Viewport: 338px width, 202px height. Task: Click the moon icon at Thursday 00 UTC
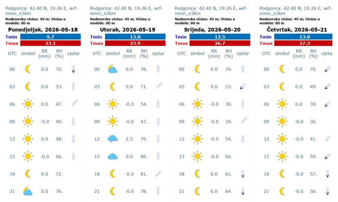282,69
